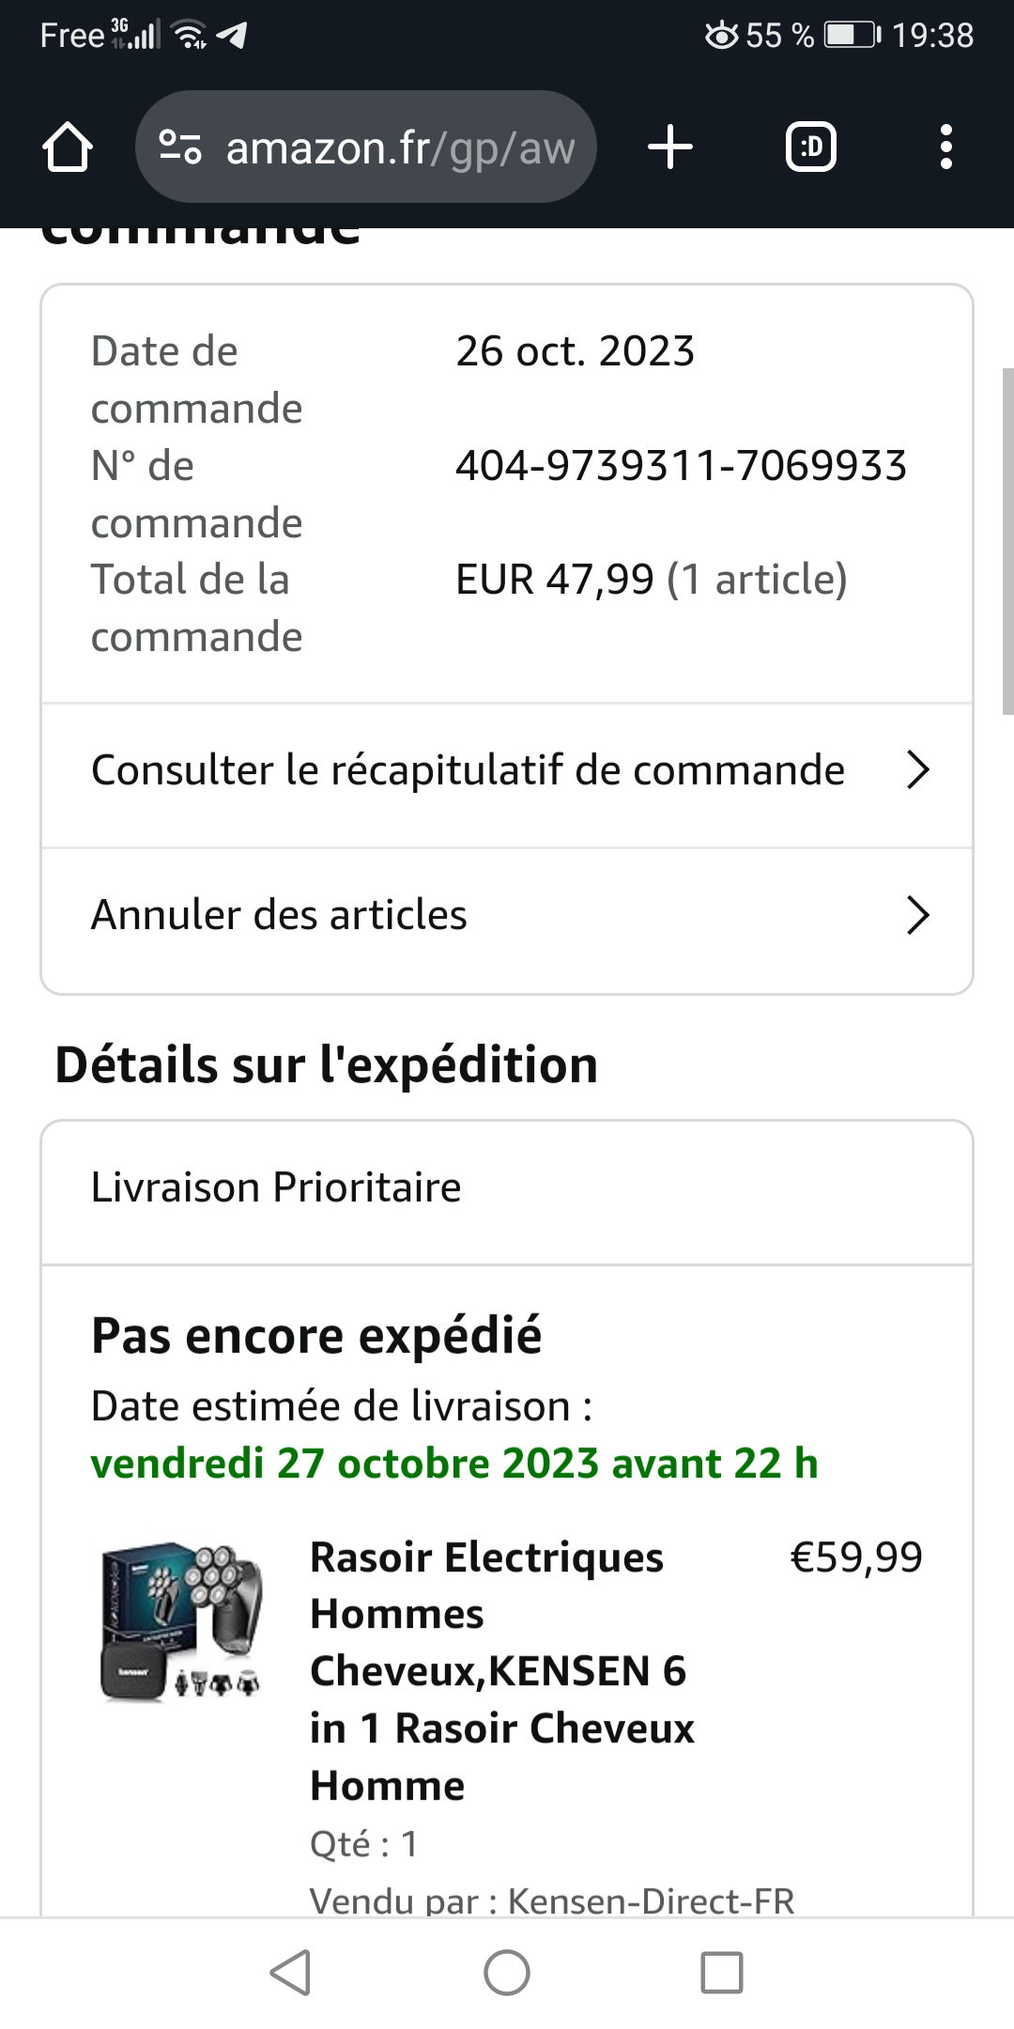Tap the KENSEN razor product thumbnail
The width and height of the screenshot is (1014, 2029).
coord(181,1621)
